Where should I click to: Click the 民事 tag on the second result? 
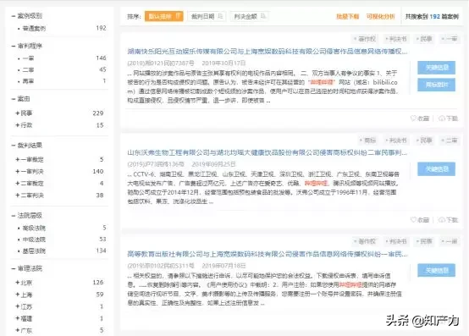(x=424, y=140)
